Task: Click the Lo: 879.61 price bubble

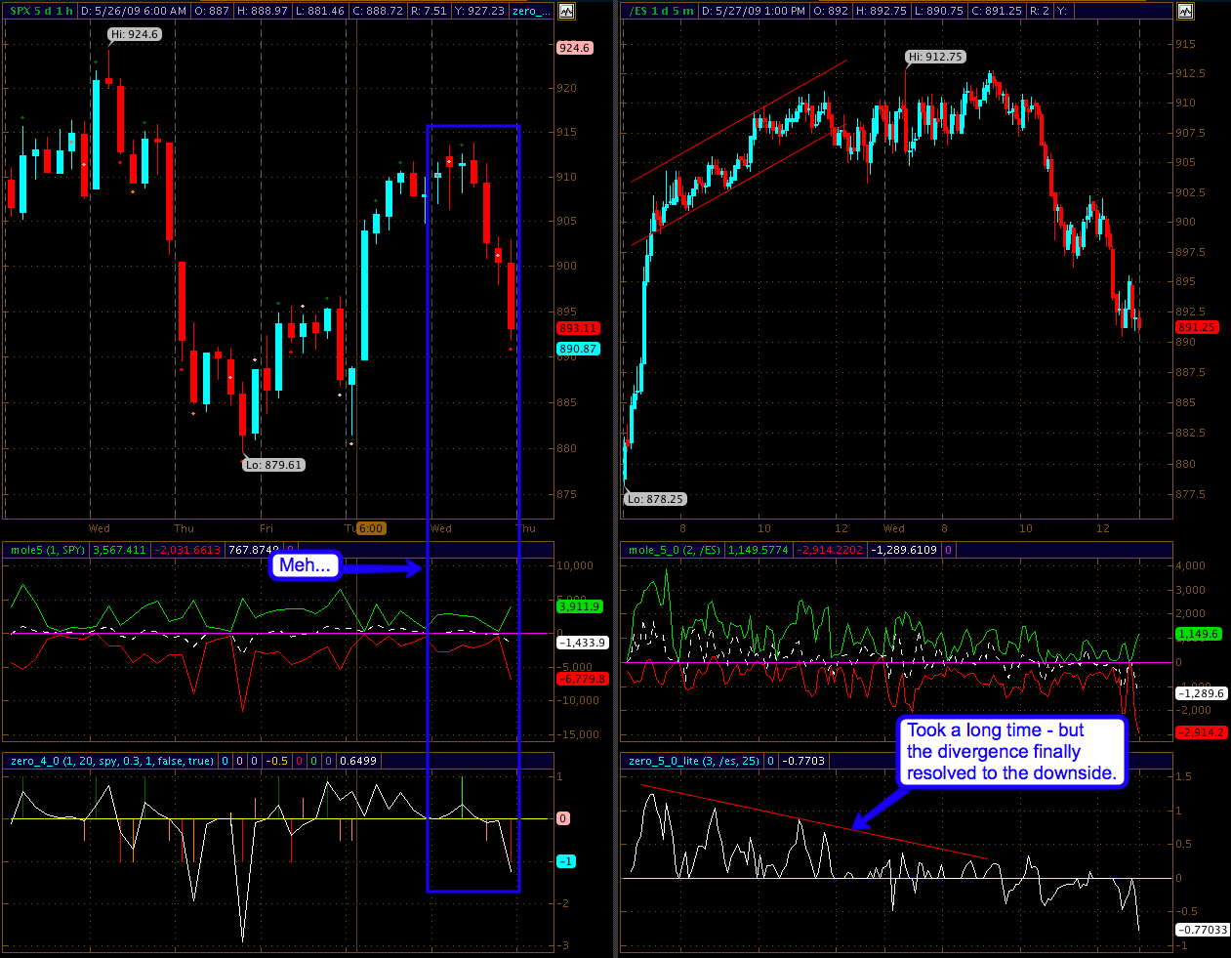Action: 273,465
